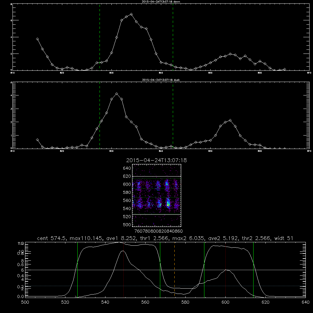The height and width of the screenshot is (313, 313).
Task: Click the dawn plot title text
Action: [161, 2]
